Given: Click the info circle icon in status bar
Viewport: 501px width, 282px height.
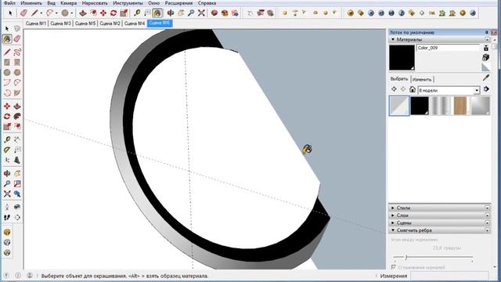Looking at the screenshot, I should tap(18, 275).
